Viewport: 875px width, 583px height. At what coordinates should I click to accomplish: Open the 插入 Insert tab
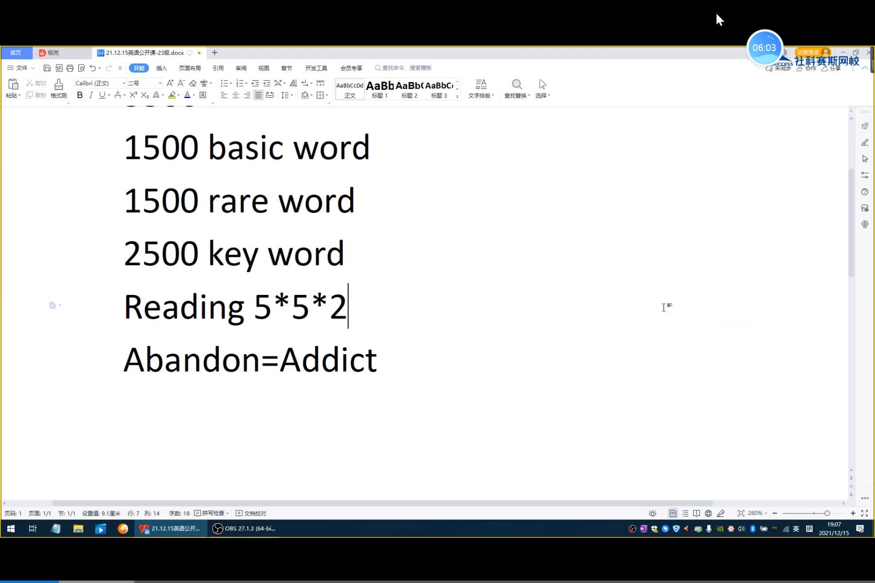(161, 68)
